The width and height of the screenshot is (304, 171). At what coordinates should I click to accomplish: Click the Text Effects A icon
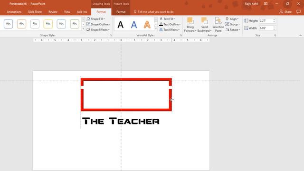161,29
